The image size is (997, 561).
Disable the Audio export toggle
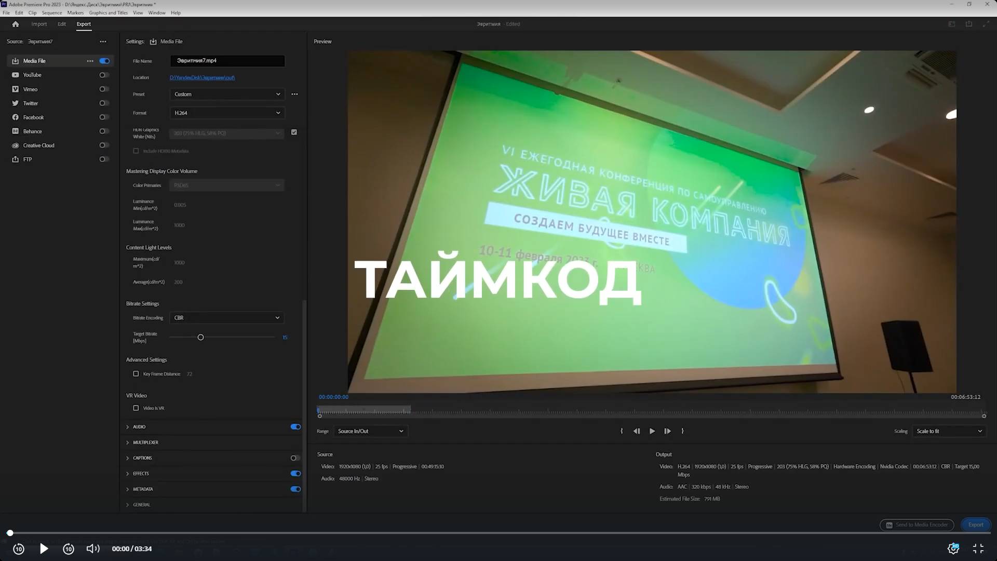295,426
